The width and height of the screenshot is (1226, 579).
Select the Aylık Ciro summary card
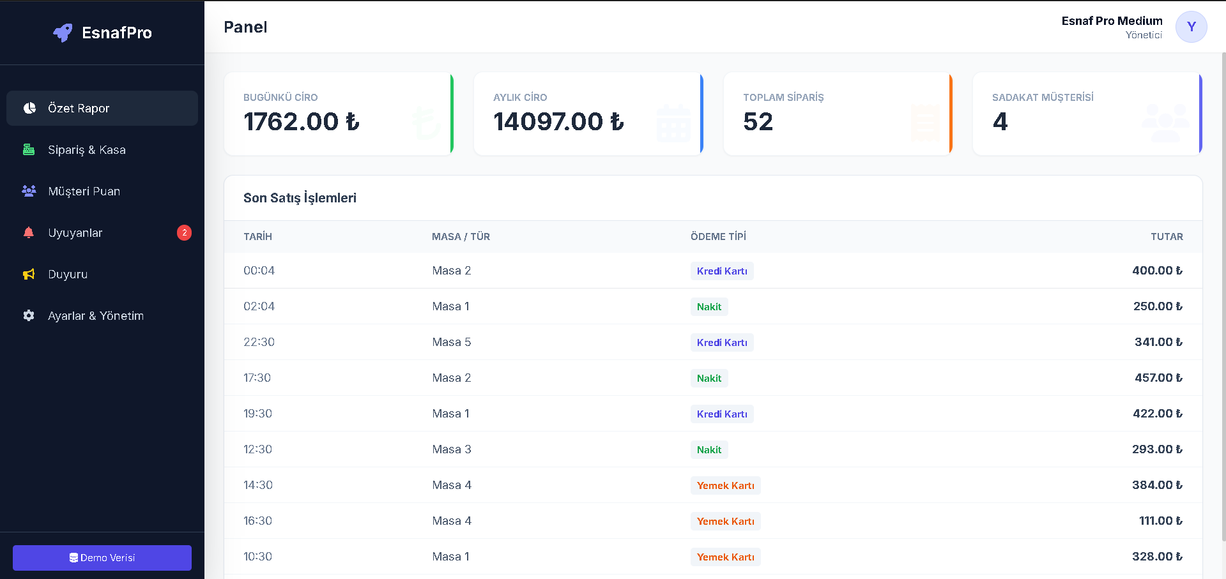point(588,114)
